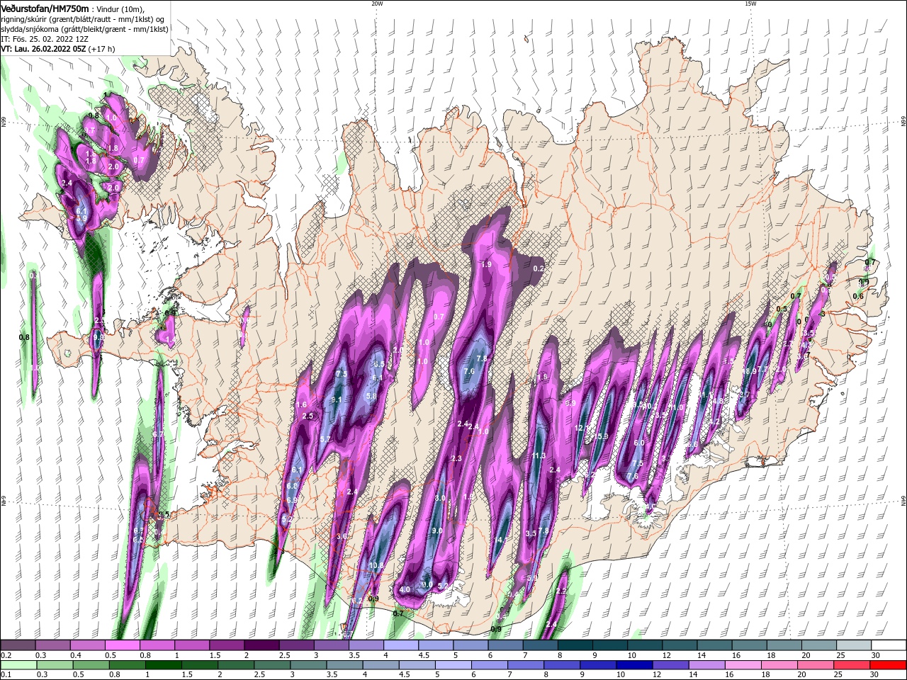The height and width of the screenshot is (680, 907).
Task: Select the medium green 0.5 rain legend swatch
Action: coord(91,665)
